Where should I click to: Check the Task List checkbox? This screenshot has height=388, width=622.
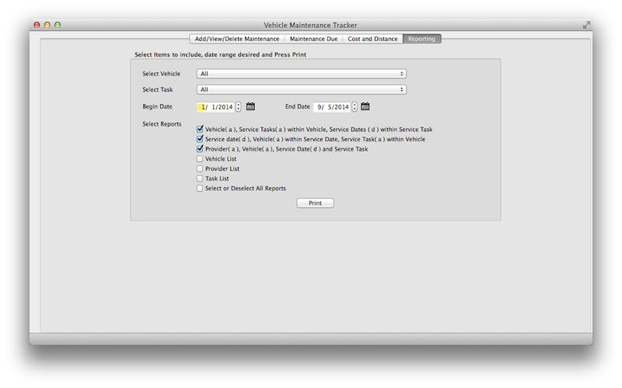coord(200,178)
